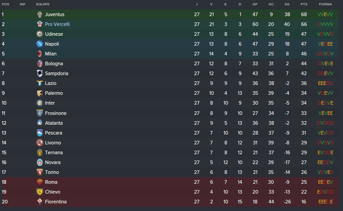Open the Bologna team name link
The width and height of the screenshot is (343, 211).
tap(54, 63)
